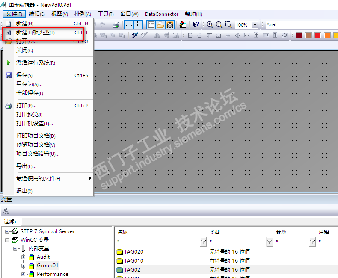Open the 编辑(E) menu
This screenshot has height=278, width=338.
37,14
